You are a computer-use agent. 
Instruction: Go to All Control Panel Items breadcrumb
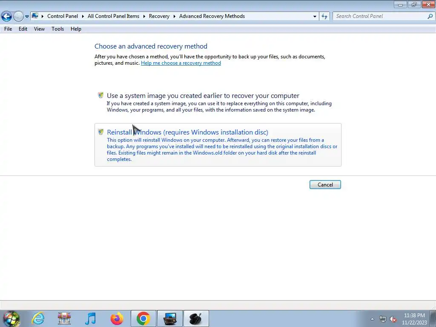point(113,16)
